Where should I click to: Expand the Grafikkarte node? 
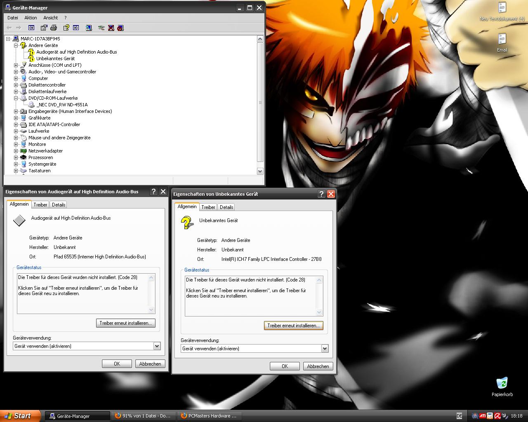click(16, 118)
